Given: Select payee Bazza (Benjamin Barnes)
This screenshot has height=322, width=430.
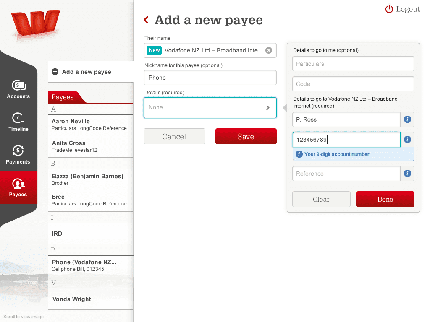Looking at the screenshot, I should (x=91, y=179).
